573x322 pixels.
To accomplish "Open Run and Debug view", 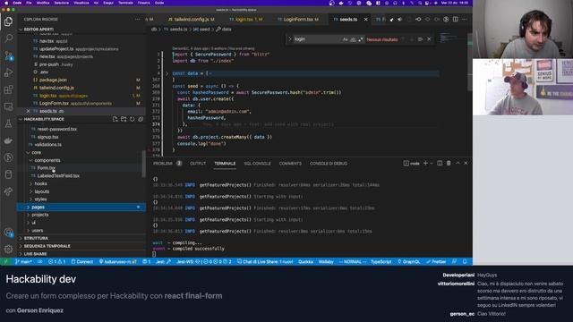I will point(8,72).
